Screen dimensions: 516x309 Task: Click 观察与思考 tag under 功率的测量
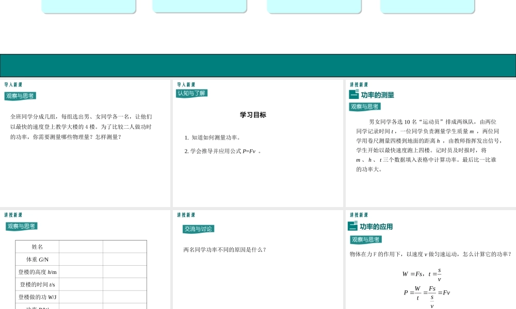tap(365, 107)
